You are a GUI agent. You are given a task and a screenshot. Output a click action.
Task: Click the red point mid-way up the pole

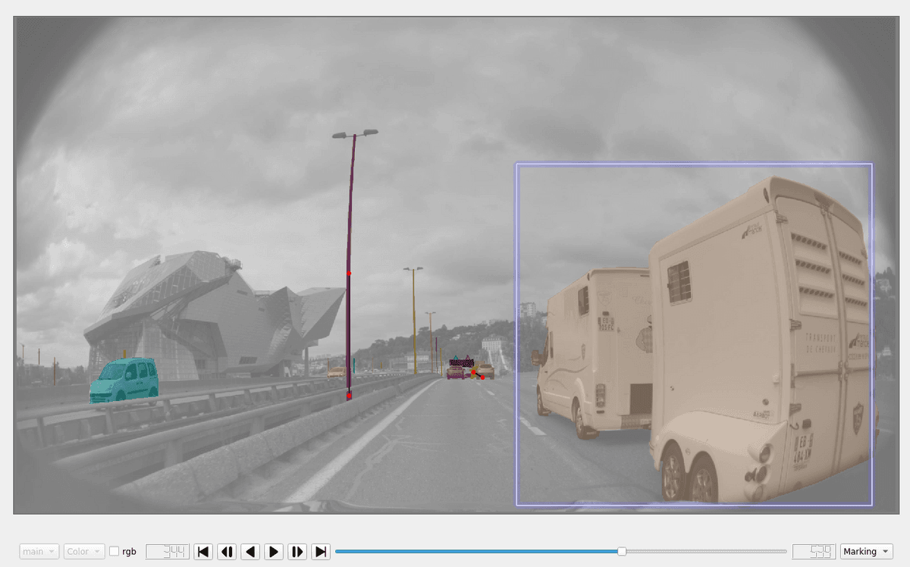[x=349, y=273]
